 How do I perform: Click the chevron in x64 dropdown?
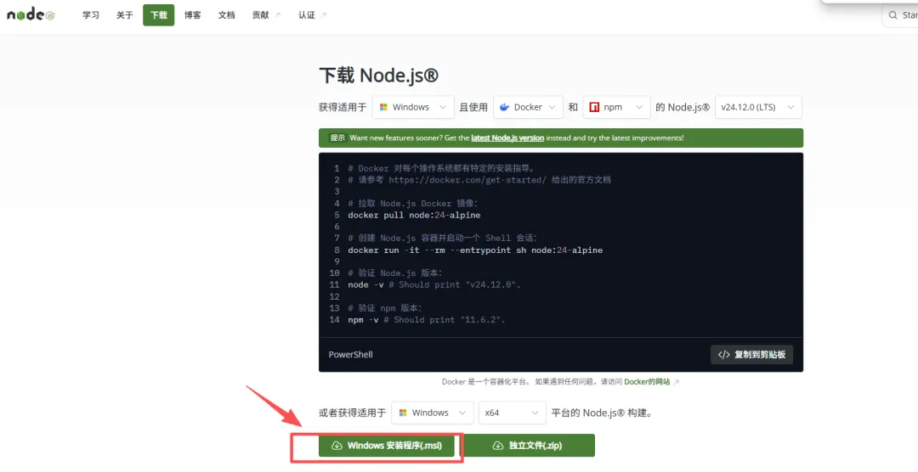pos(535,413)
